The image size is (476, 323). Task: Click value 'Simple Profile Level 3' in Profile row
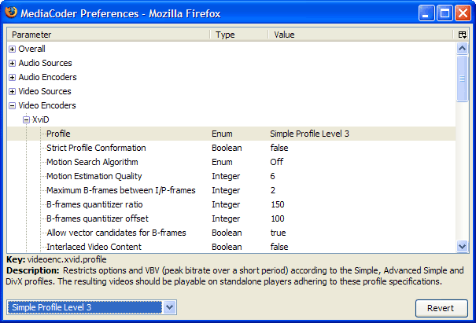coord(310,134)
